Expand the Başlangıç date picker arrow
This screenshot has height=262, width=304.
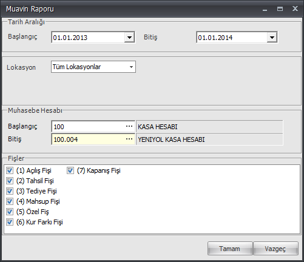tap(129, 38)
